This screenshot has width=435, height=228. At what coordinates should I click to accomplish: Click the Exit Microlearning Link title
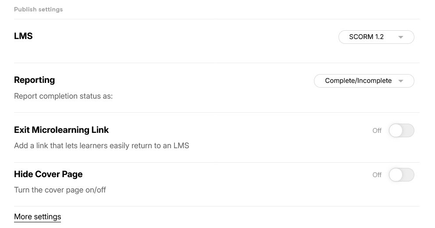point(61,130)
